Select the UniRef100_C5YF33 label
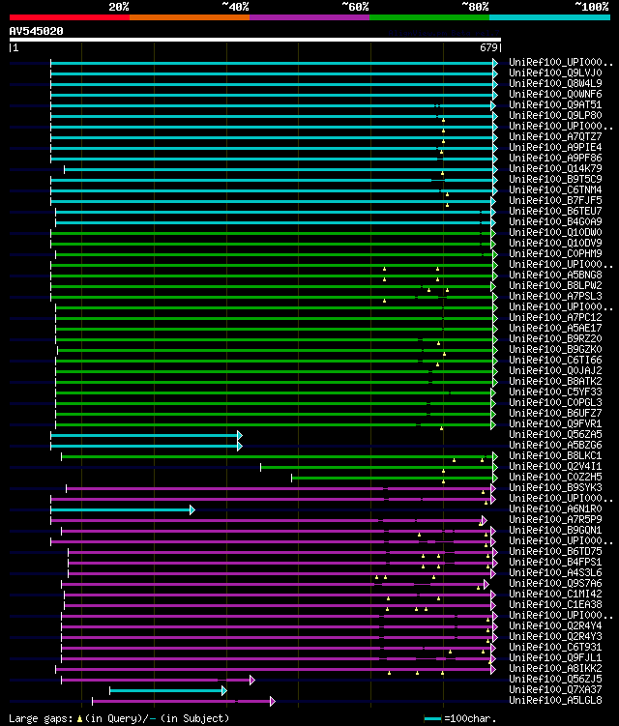 555,392
